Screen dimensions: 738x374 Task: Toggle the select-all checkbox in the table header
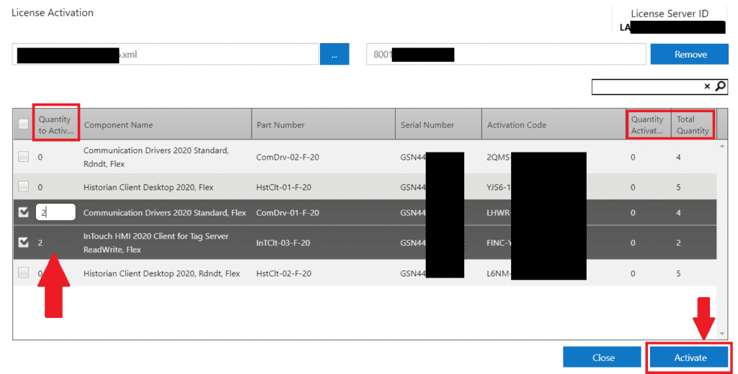coord(23,124)
